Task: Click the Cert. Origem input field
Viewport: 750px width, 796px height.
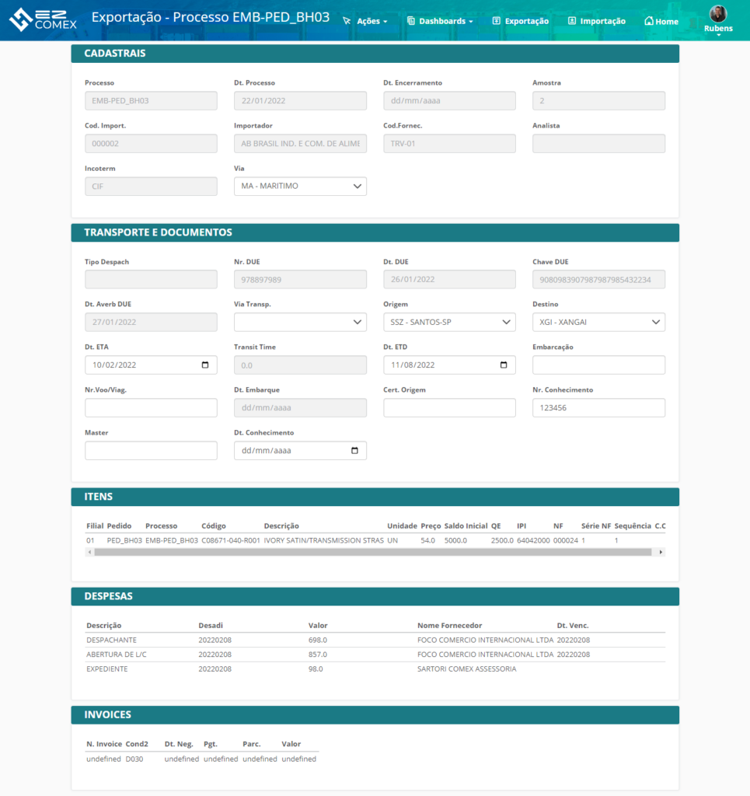Action: pyautogui.click(x=449, y=408)
